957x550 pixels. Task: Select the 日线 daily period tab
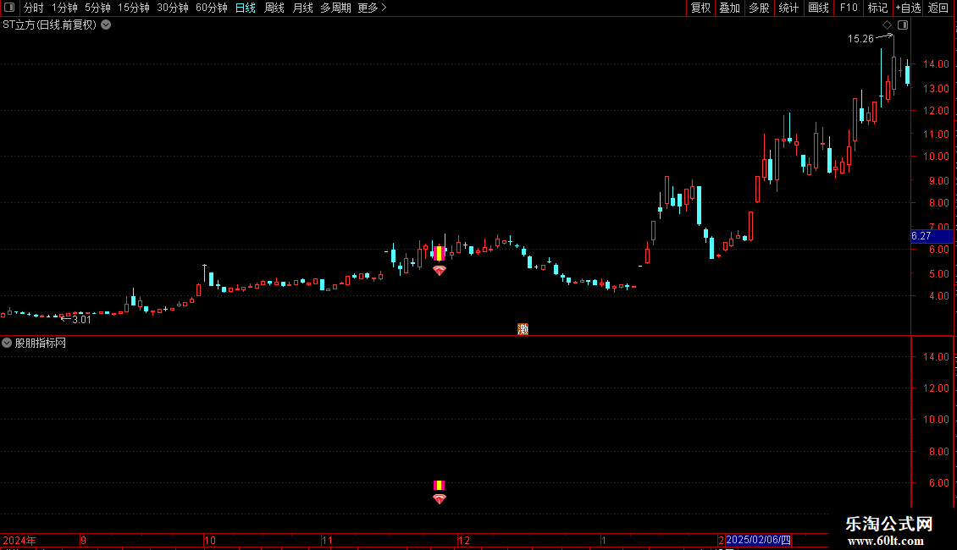point(246,8)
